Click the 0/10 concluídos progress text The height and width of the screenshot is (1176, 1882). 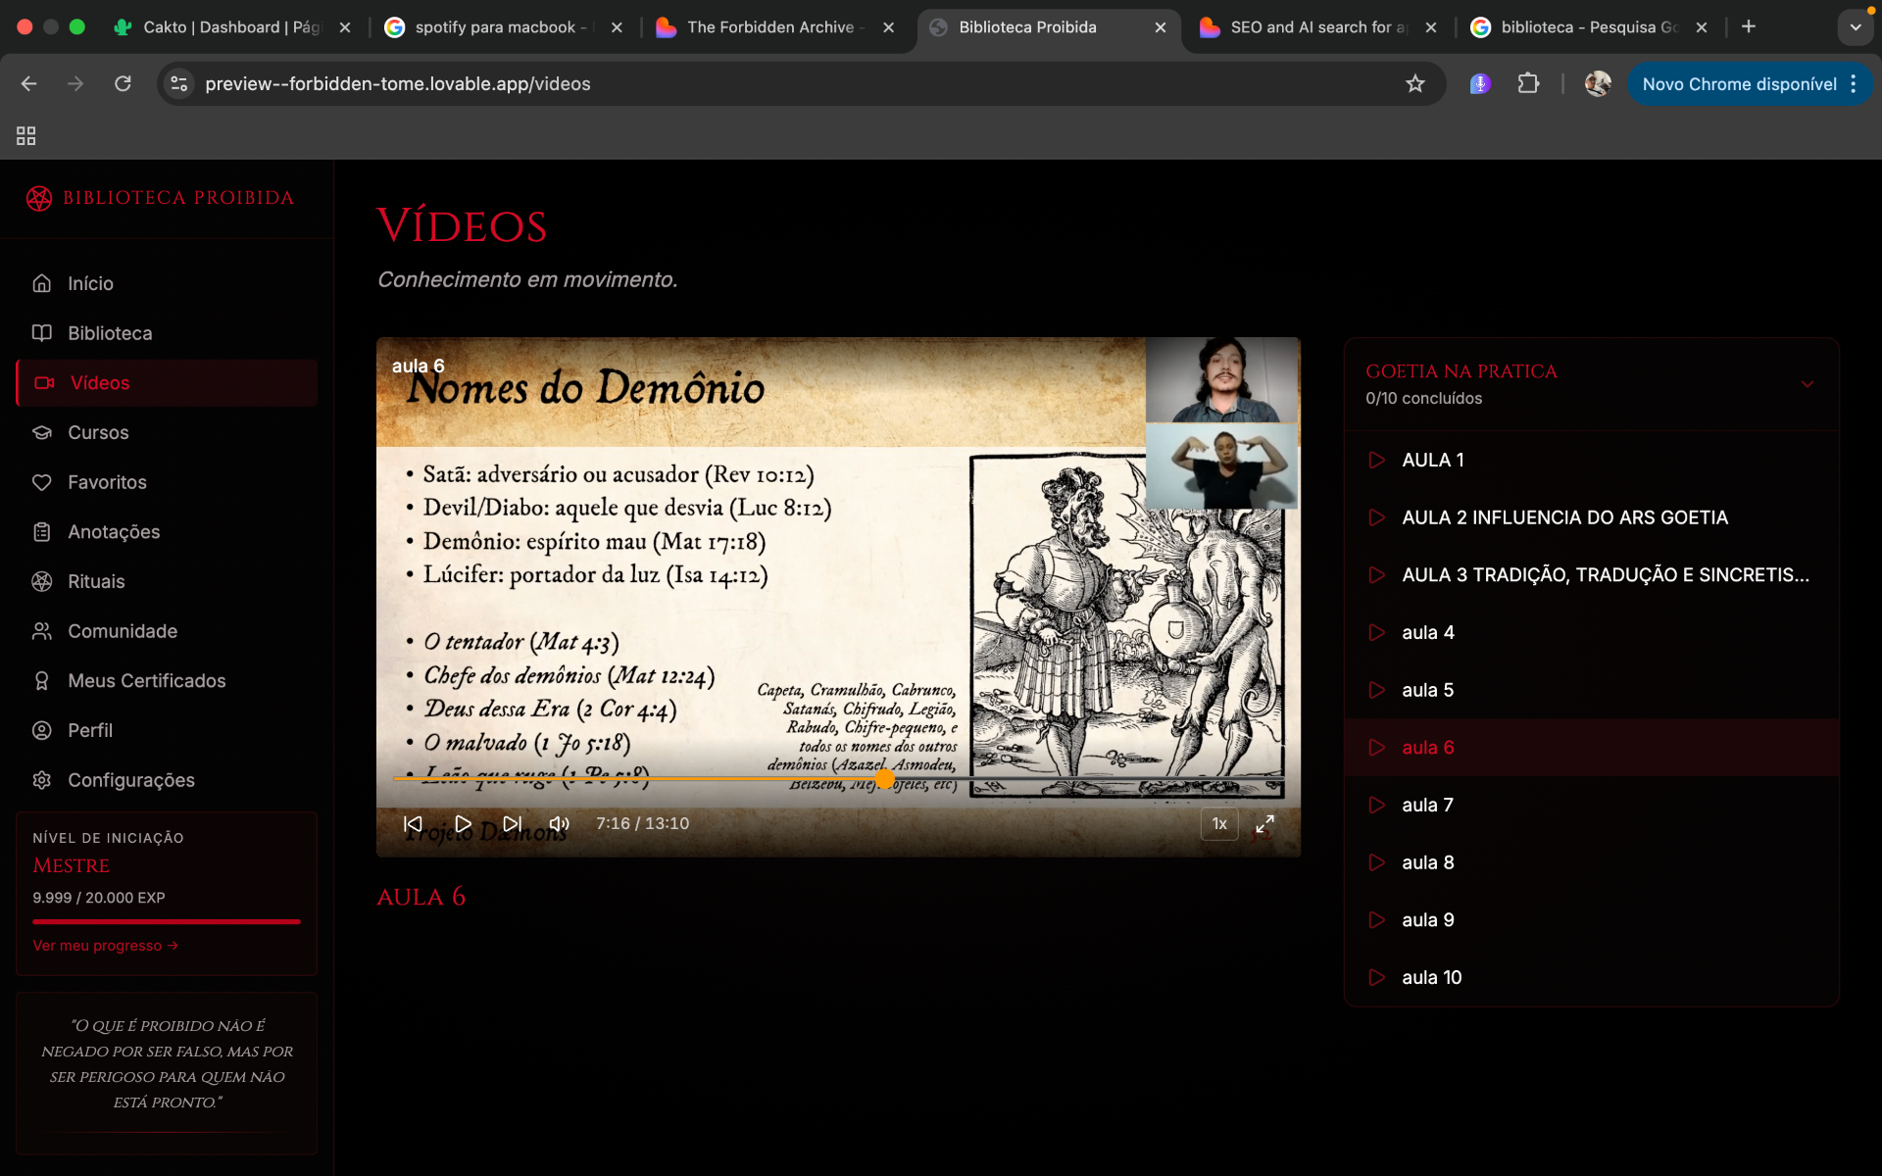click(x=1423, y=399)
